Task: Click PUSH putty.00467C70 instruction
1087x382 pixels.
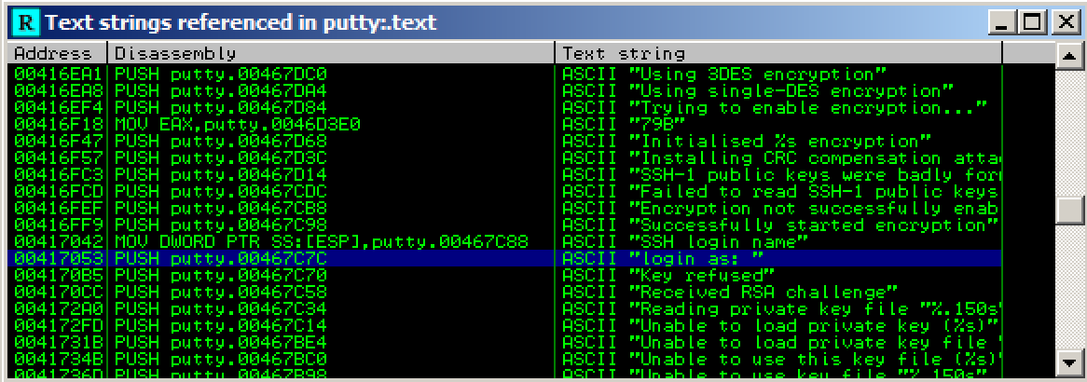Action: 220,275
